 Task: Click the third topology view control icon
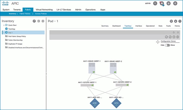(174, 37)
